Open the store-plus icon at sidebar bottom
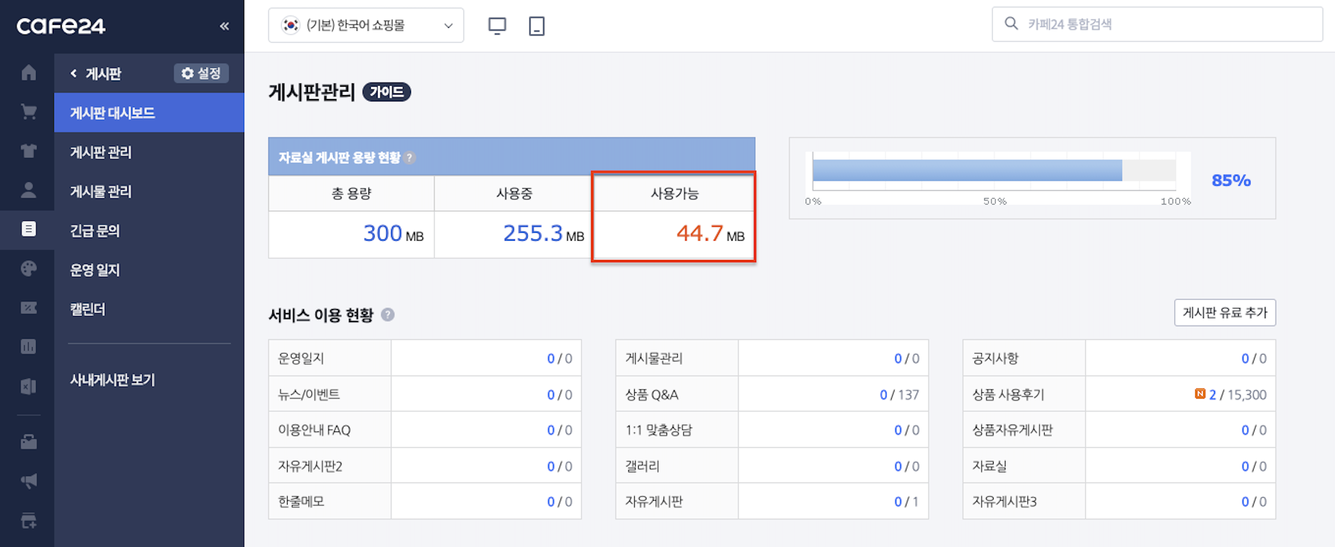This screenshot has width=1335, height=547. (28, 520)
